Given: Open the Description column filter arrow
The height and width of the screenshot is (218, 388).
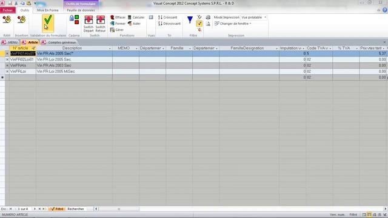Looking at the screenshot, I should click(x=110, y=48).
